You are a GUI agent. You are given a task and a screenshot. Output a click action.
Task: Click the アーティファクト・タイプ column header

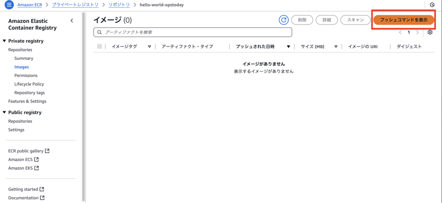click(187, 47)
